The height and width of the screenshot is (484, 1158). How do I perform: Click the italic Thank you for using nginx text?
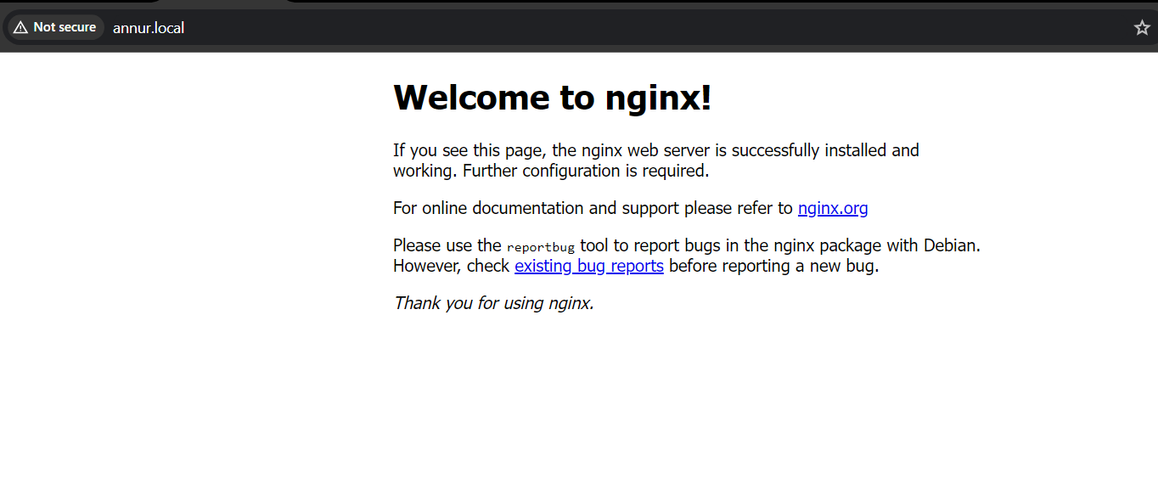pos(493,303)
